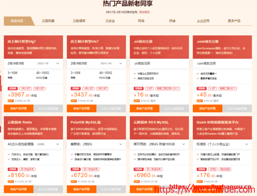Switch to the 云数据库 tab
The image size is (257, 196).
pos(79,21)
